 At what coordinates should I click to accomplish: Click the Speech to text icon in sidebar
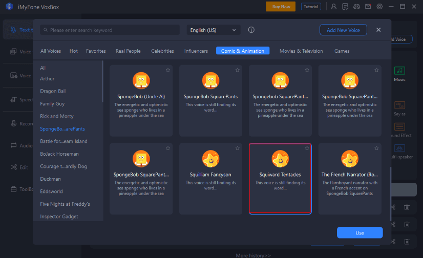tap(13, 100)
